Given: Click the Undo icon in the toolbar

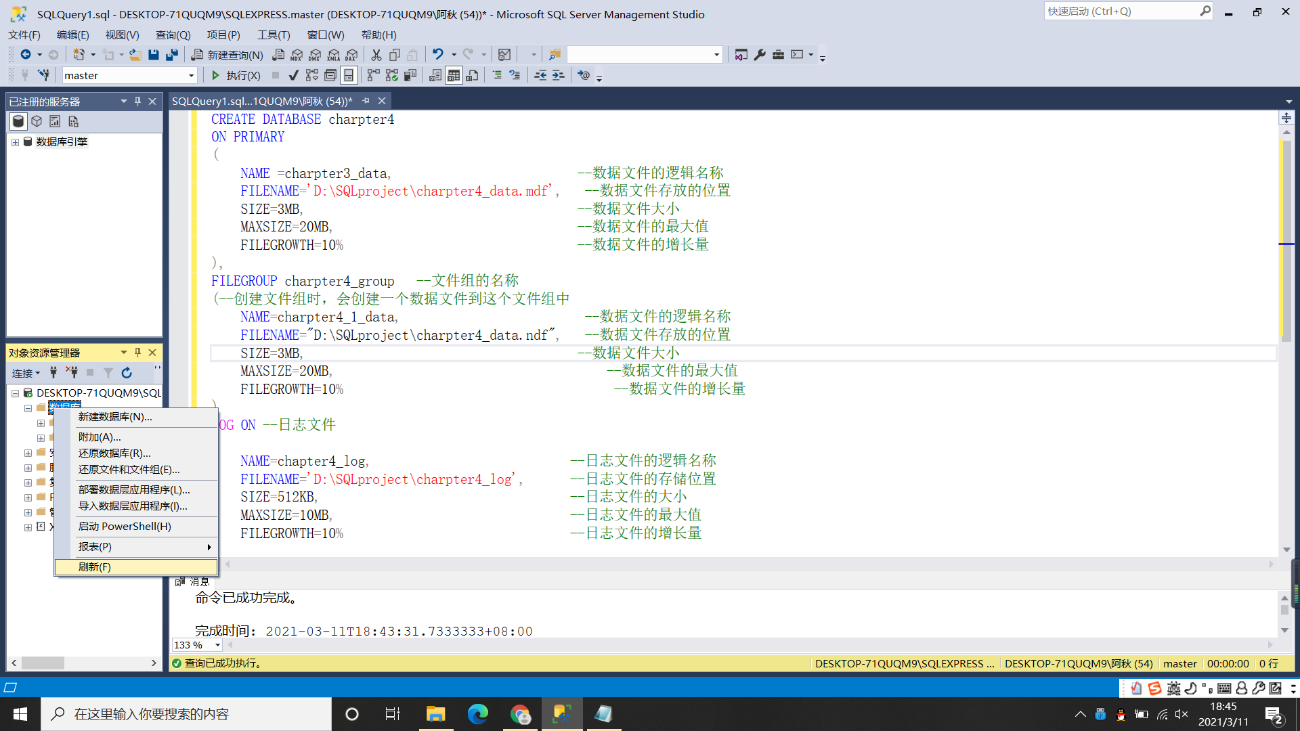Looking at the screenshot, I should tap(439, 55).
